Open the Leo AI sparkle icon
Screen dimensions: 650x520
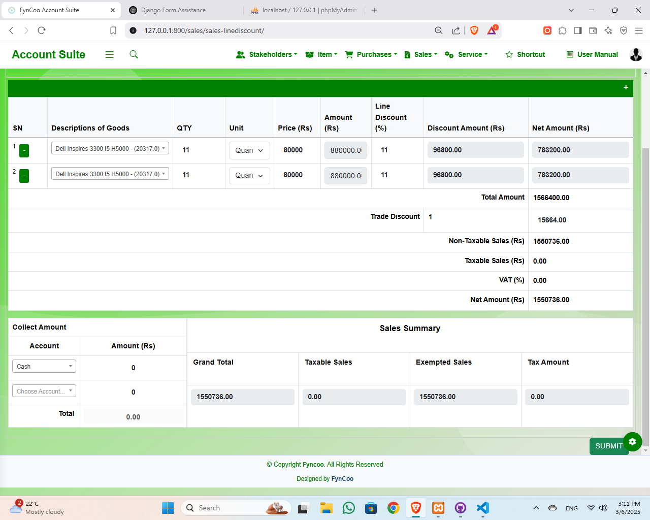[x=608, y=30]
